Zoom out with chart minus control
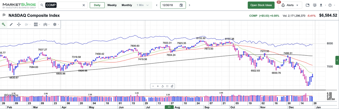This screenshot has height=109, width=339. pyautogui.click(x=153, y=86)
